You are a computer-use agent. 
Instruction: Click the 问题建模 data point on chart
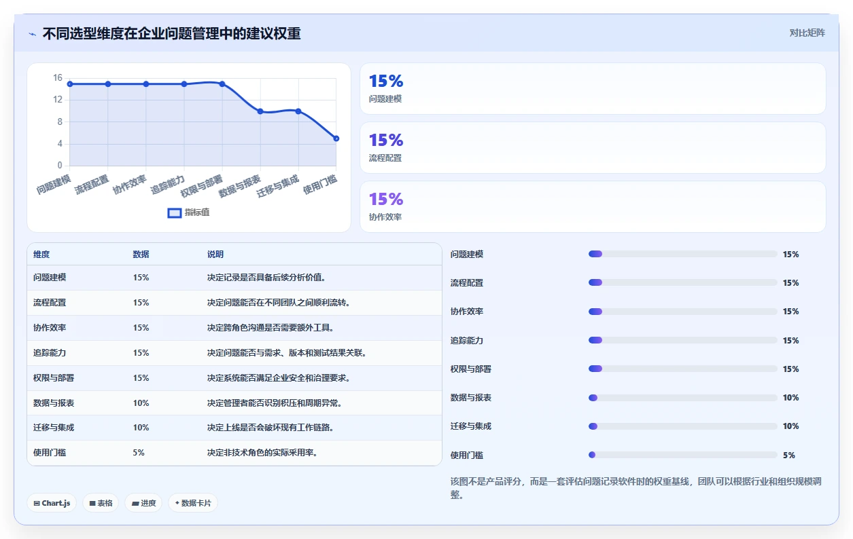[x=70, y=83]
